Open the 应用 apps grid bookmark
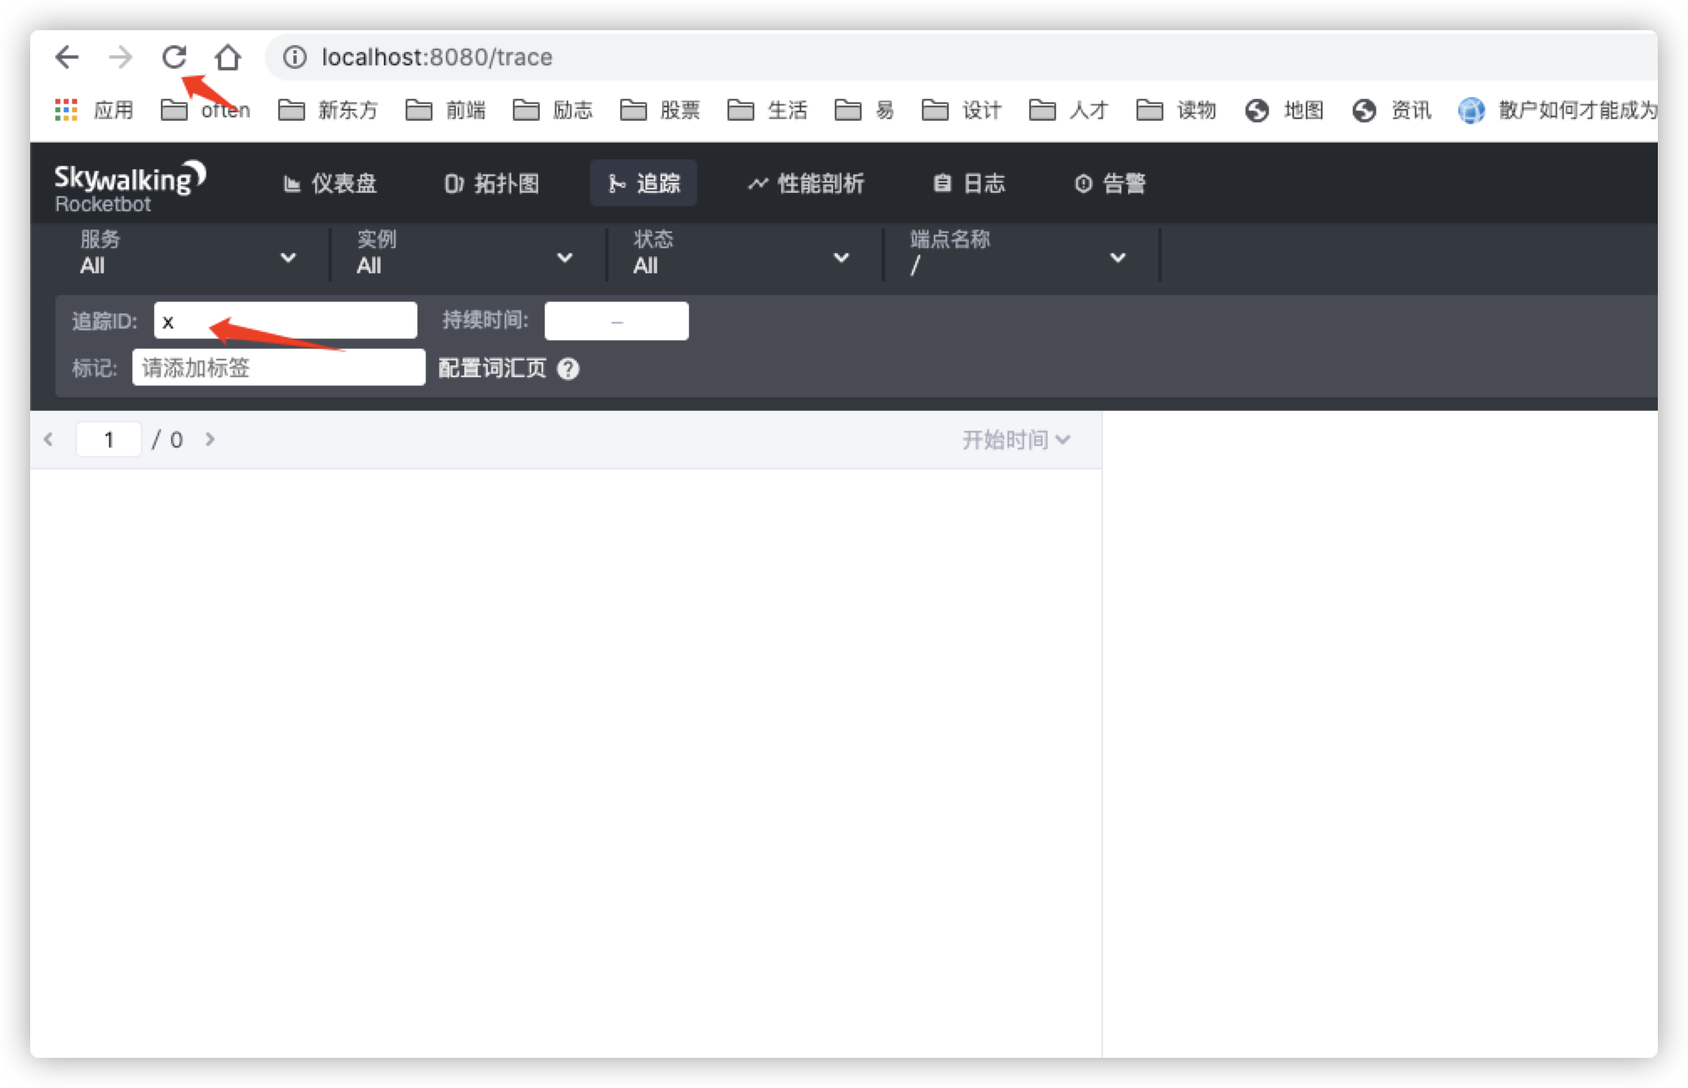Screen dimensions: 1688x1088 (x=94, y=110)
